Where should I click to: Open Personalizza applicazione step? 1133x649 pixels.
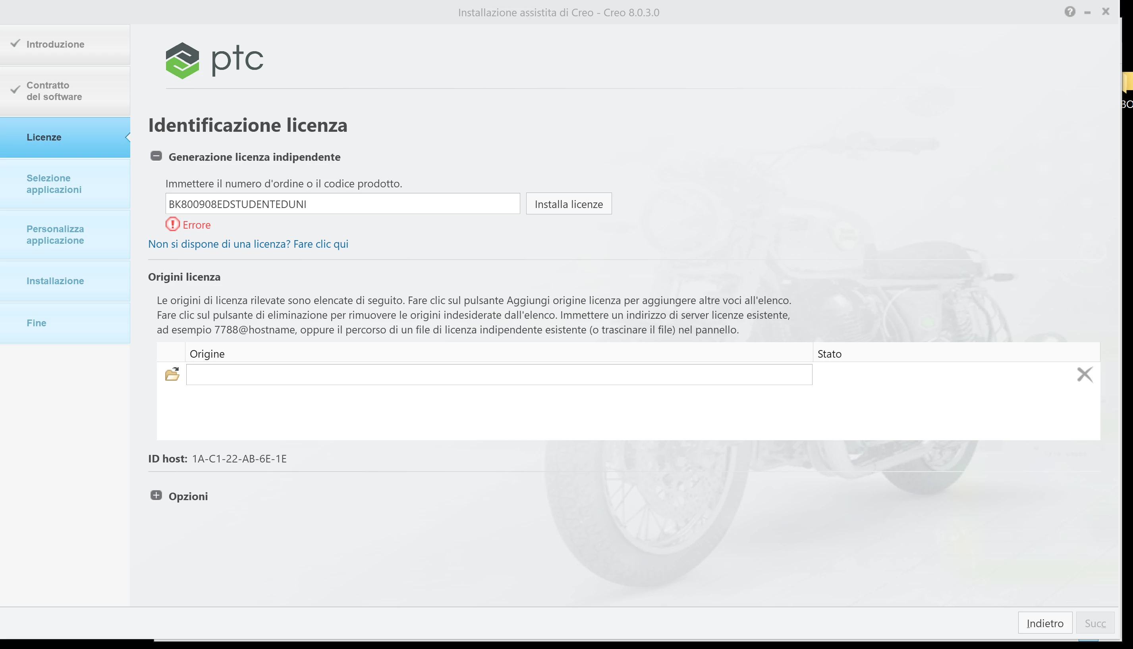point(55,235)
